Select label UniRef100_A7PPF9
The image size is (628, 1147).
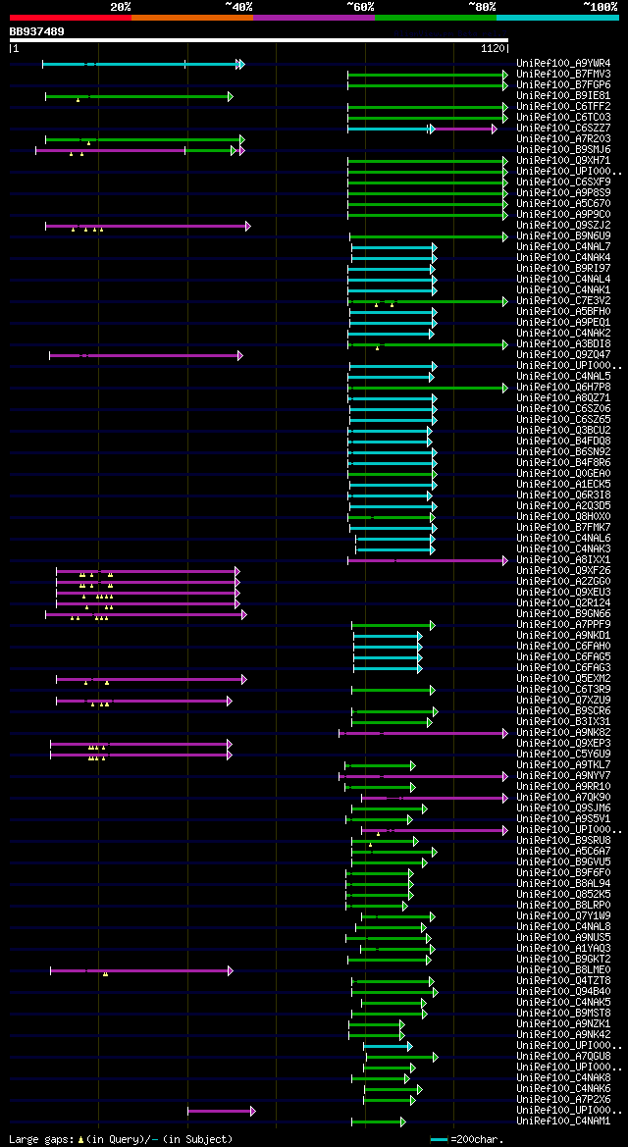click(x=563, y=625)
